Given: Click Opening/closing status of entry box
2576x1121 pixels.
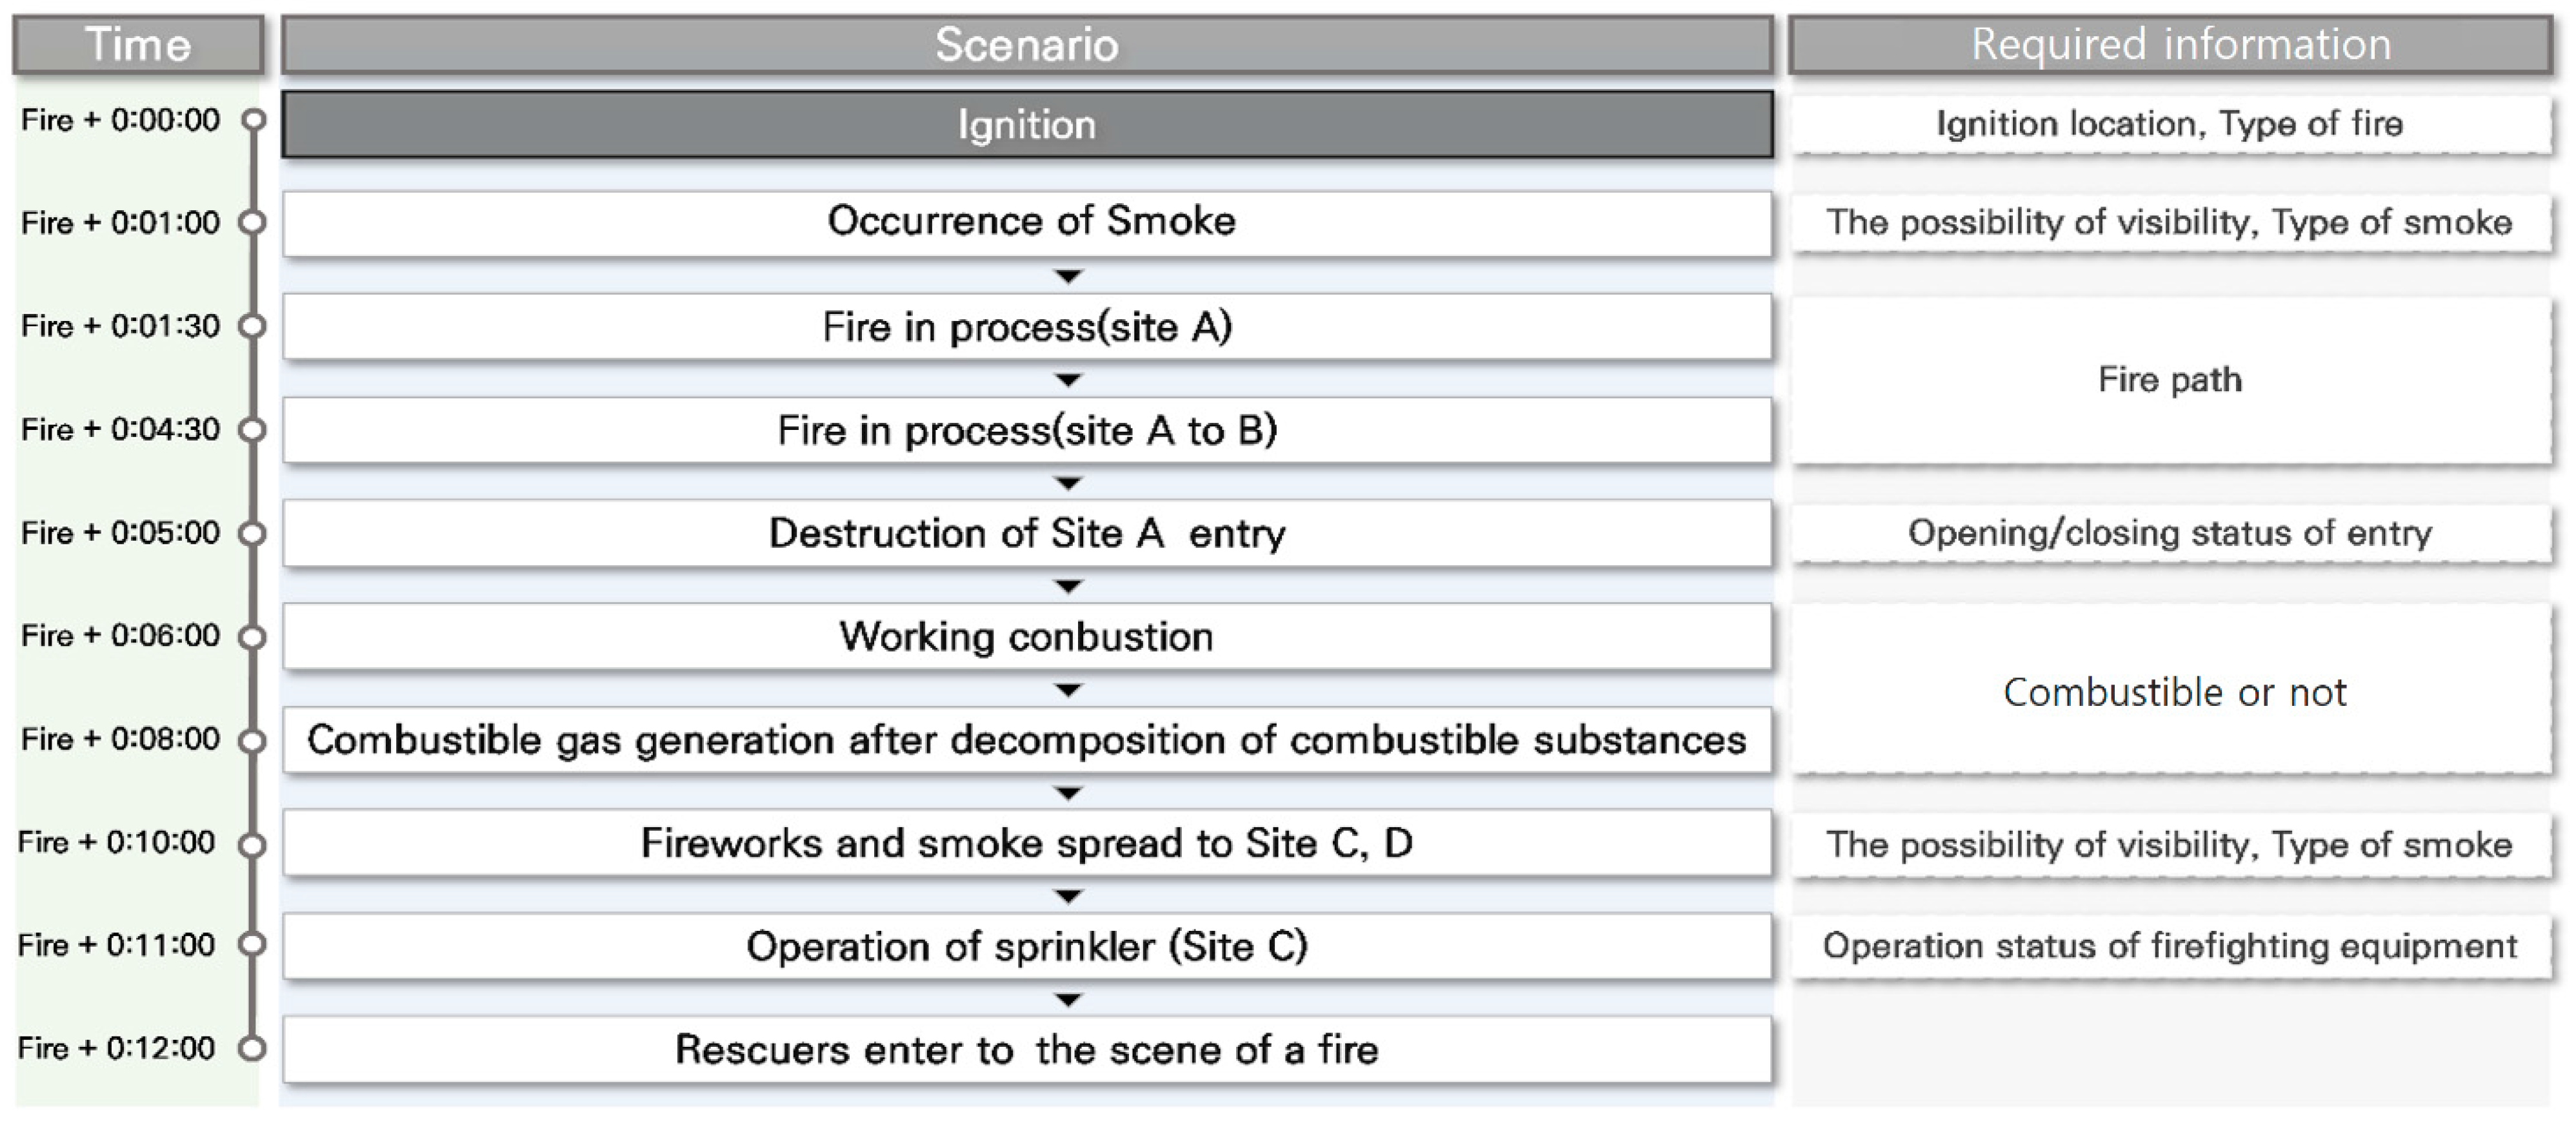Looking at the screenshot, I should coord(2170,534).
